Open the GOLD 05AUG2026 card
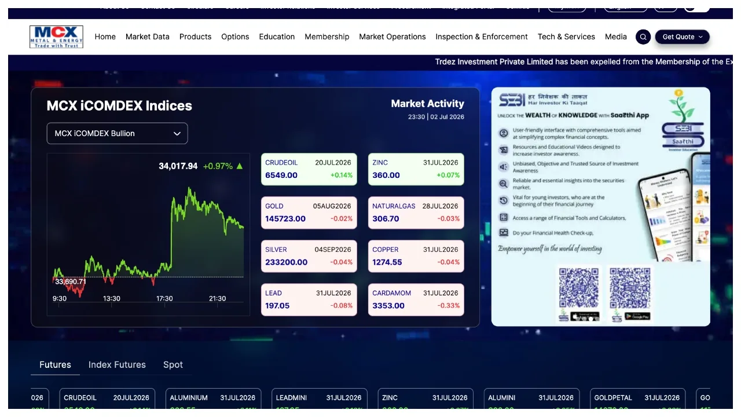The height and width of the screenshot is (417, 741). (309, 213)
